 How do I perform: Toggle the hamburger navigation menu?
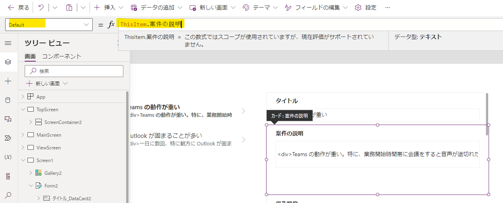click(x=8, y=43)
